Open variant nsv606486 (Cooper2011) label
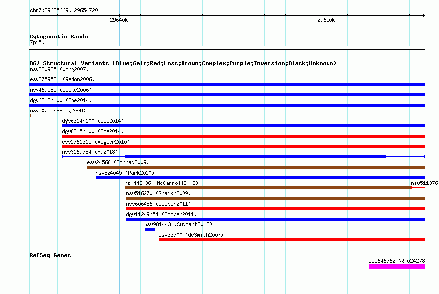 [158, 204]
